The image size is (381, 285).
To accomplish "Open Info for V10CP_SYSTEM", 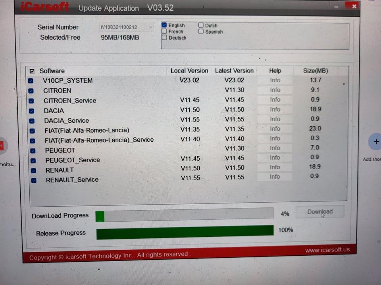I will tap(275, 80).
